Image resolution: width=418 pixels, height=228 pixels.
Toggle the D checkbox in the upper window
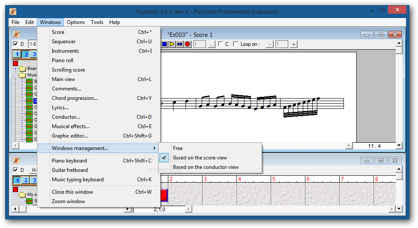click(15, 44)
